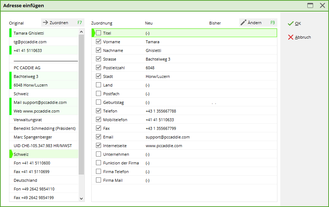The image size is (329, 207).
Task: Click the red Abbruch X icon
Action: [x=290, y=37]
